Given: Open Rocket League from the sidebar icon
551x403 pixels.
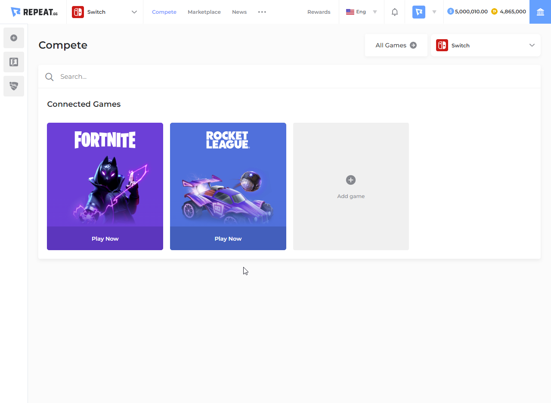Looking at the screenshot, I should point(14,86).
